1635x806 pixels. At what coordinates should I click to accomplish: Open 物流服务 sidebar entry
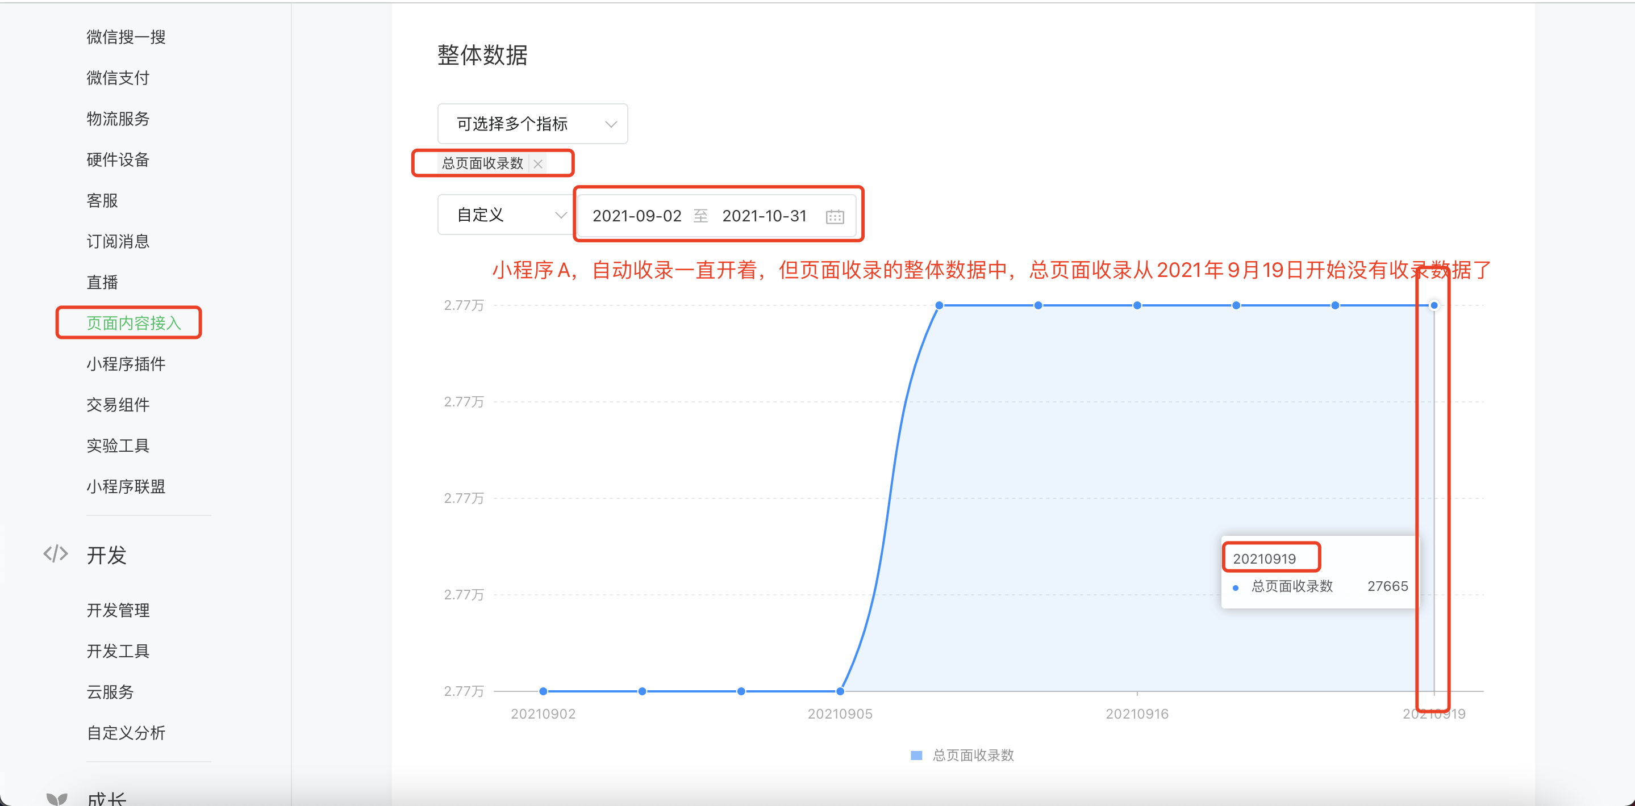coord(118,119)
